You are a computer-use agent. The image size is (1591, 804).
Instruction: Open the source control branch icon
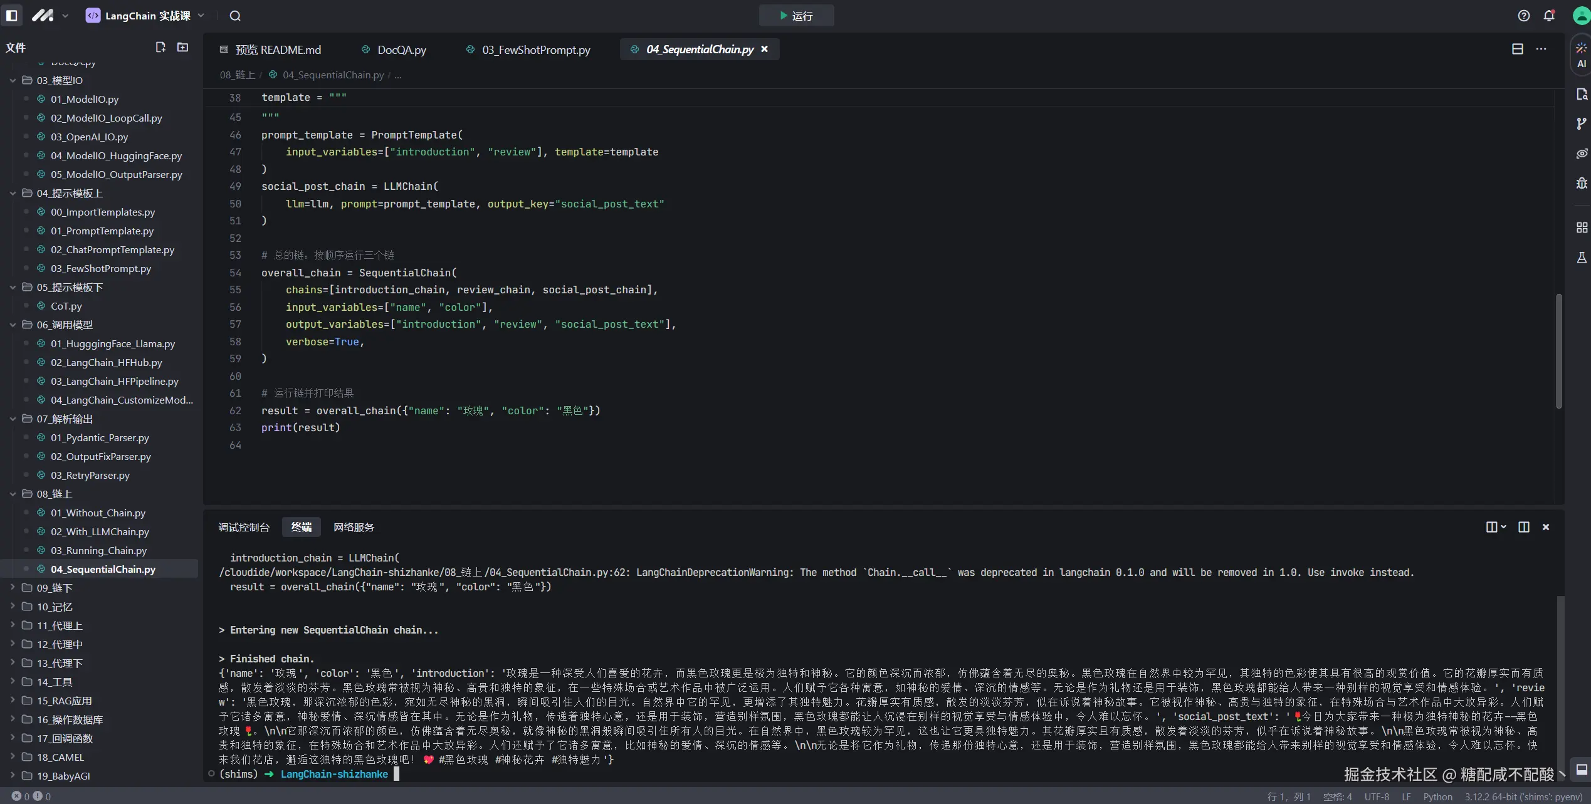coord(1581,124)
